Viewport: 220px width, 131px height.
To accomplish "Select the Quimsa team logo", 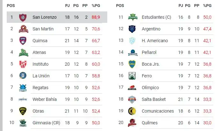I will [23, 41].
